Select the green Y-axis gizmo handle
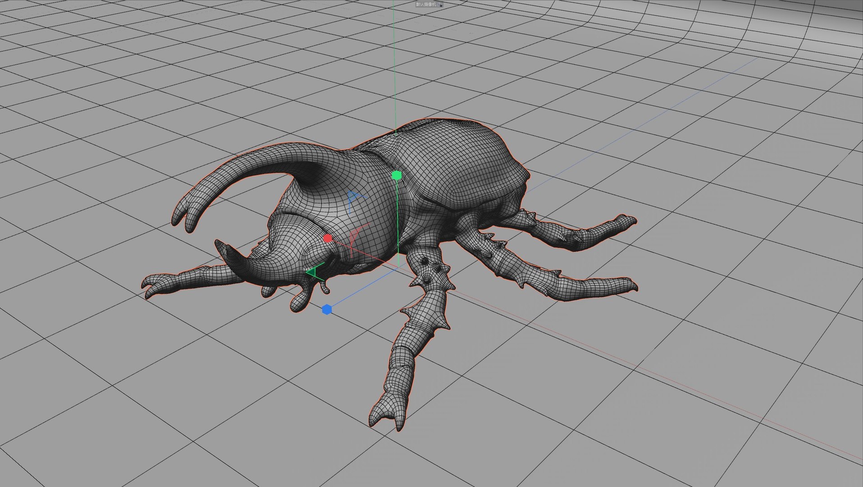863x487 pixels. coord(397,175)
